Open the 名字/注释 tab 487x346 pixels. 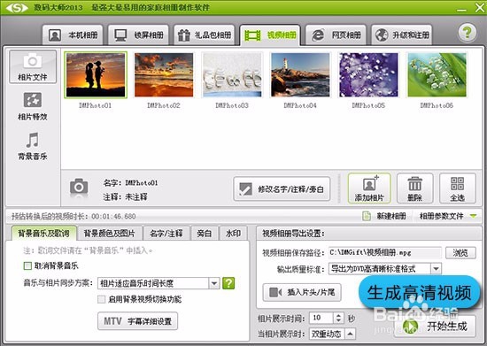(166, 234)
